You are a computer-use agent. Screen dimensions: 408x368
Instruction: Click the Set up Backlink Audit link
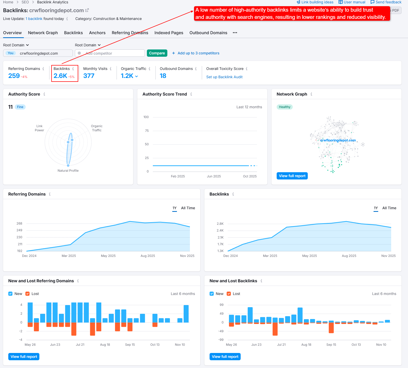[224, 77]
